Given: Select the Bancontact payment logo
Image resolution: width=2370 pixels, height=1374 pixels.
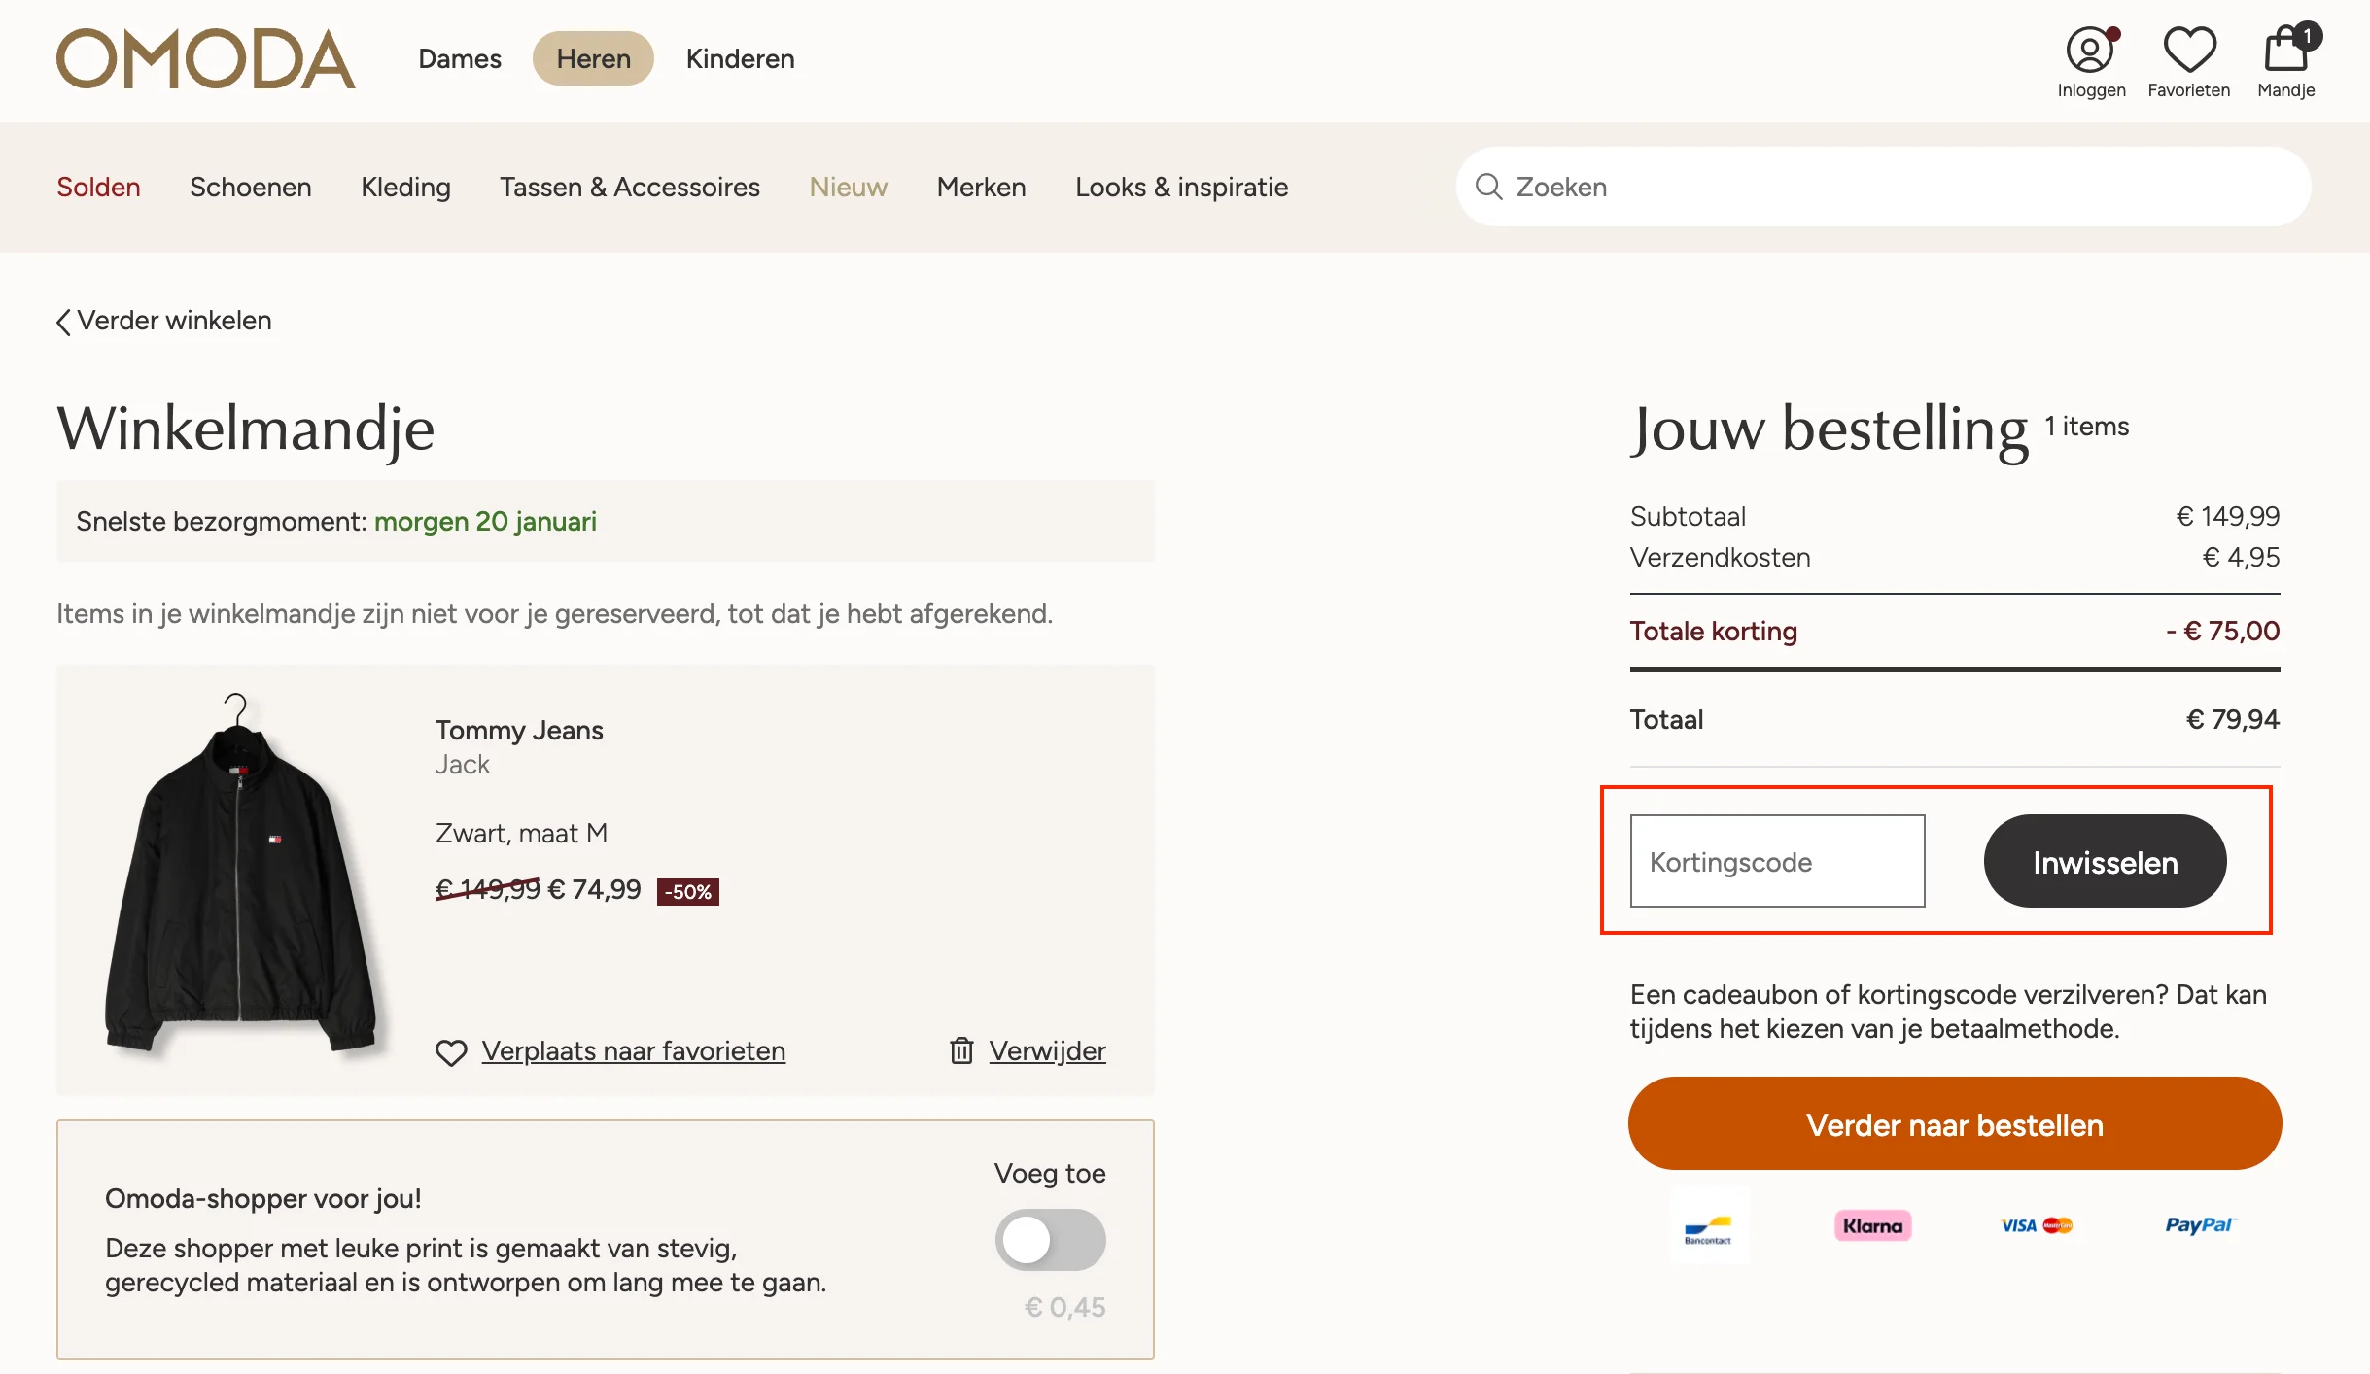Looking at the screenshot, I should point(1711,1224).
